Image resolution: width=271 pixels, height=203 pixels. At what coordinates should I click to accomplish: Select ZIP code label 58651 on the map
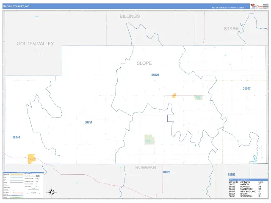coord(88,122)
